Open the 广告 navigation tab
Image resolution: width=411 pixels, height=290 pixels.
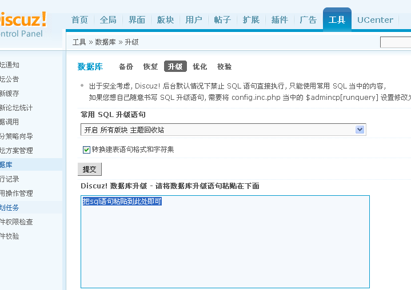pos(308,20)
